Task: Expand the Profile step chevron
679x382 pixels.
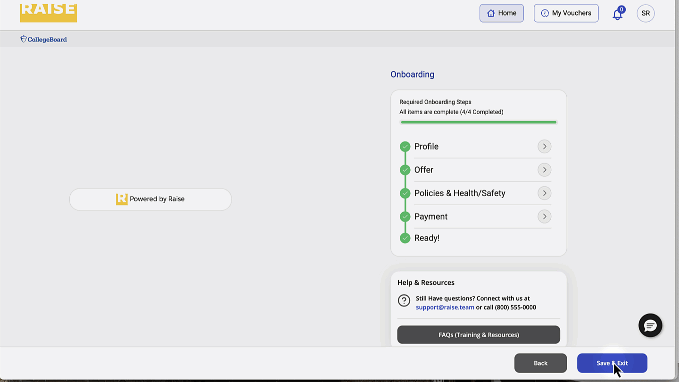Action: (x=544, y=147)
